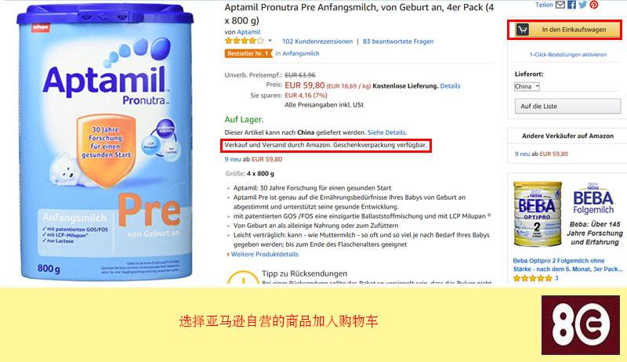The width and height of the screenshot is (627, 362).
Task: Open 102 Kundenrezensionen link
Action: tap(317, 42)
